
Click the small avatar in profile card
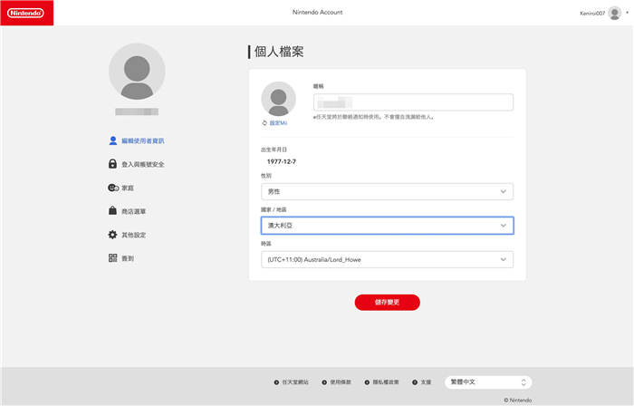pos(279,99)
